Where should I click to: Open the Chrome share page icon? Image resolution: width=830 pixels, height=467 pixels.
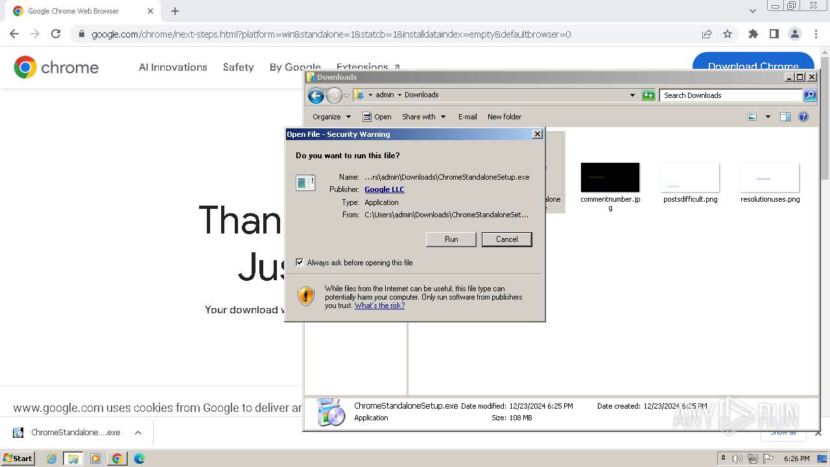point(707,34)
